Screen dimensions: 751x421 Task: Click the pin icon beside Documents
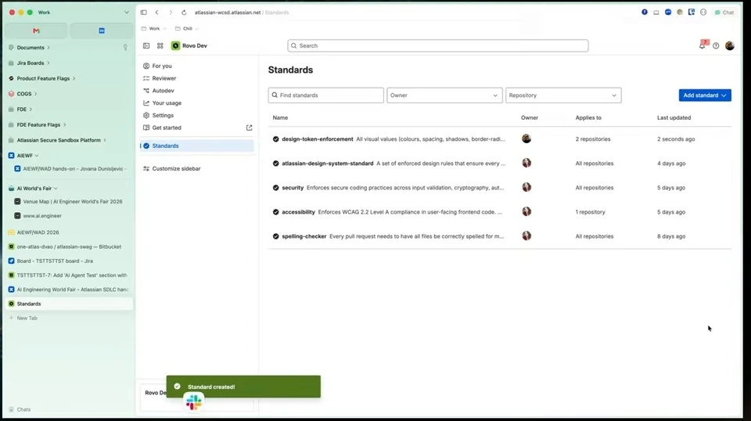[x=125, y=48]
